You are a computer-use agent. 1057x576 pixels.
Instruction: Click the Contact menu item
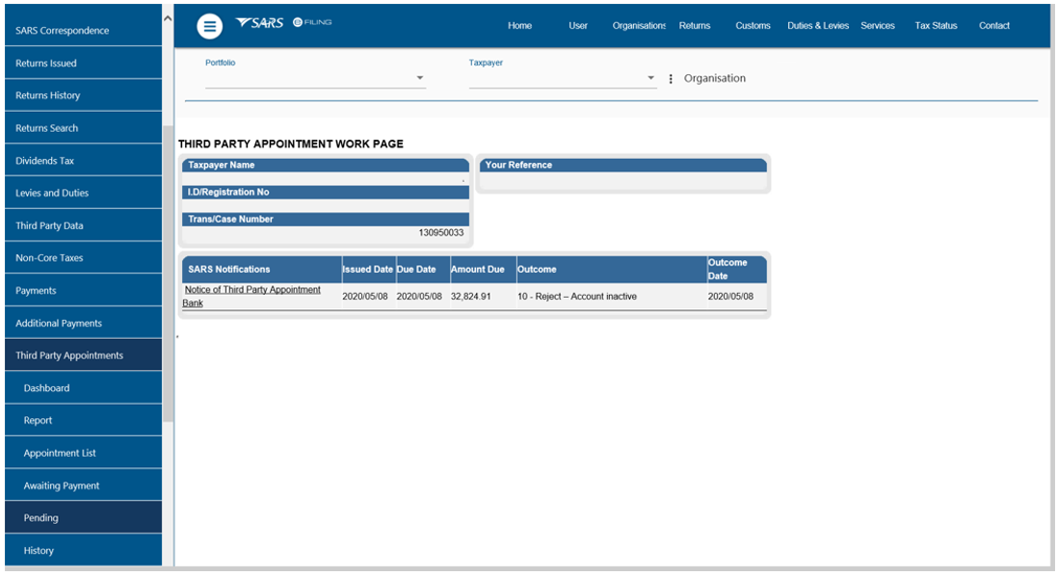tap(993, 26)
